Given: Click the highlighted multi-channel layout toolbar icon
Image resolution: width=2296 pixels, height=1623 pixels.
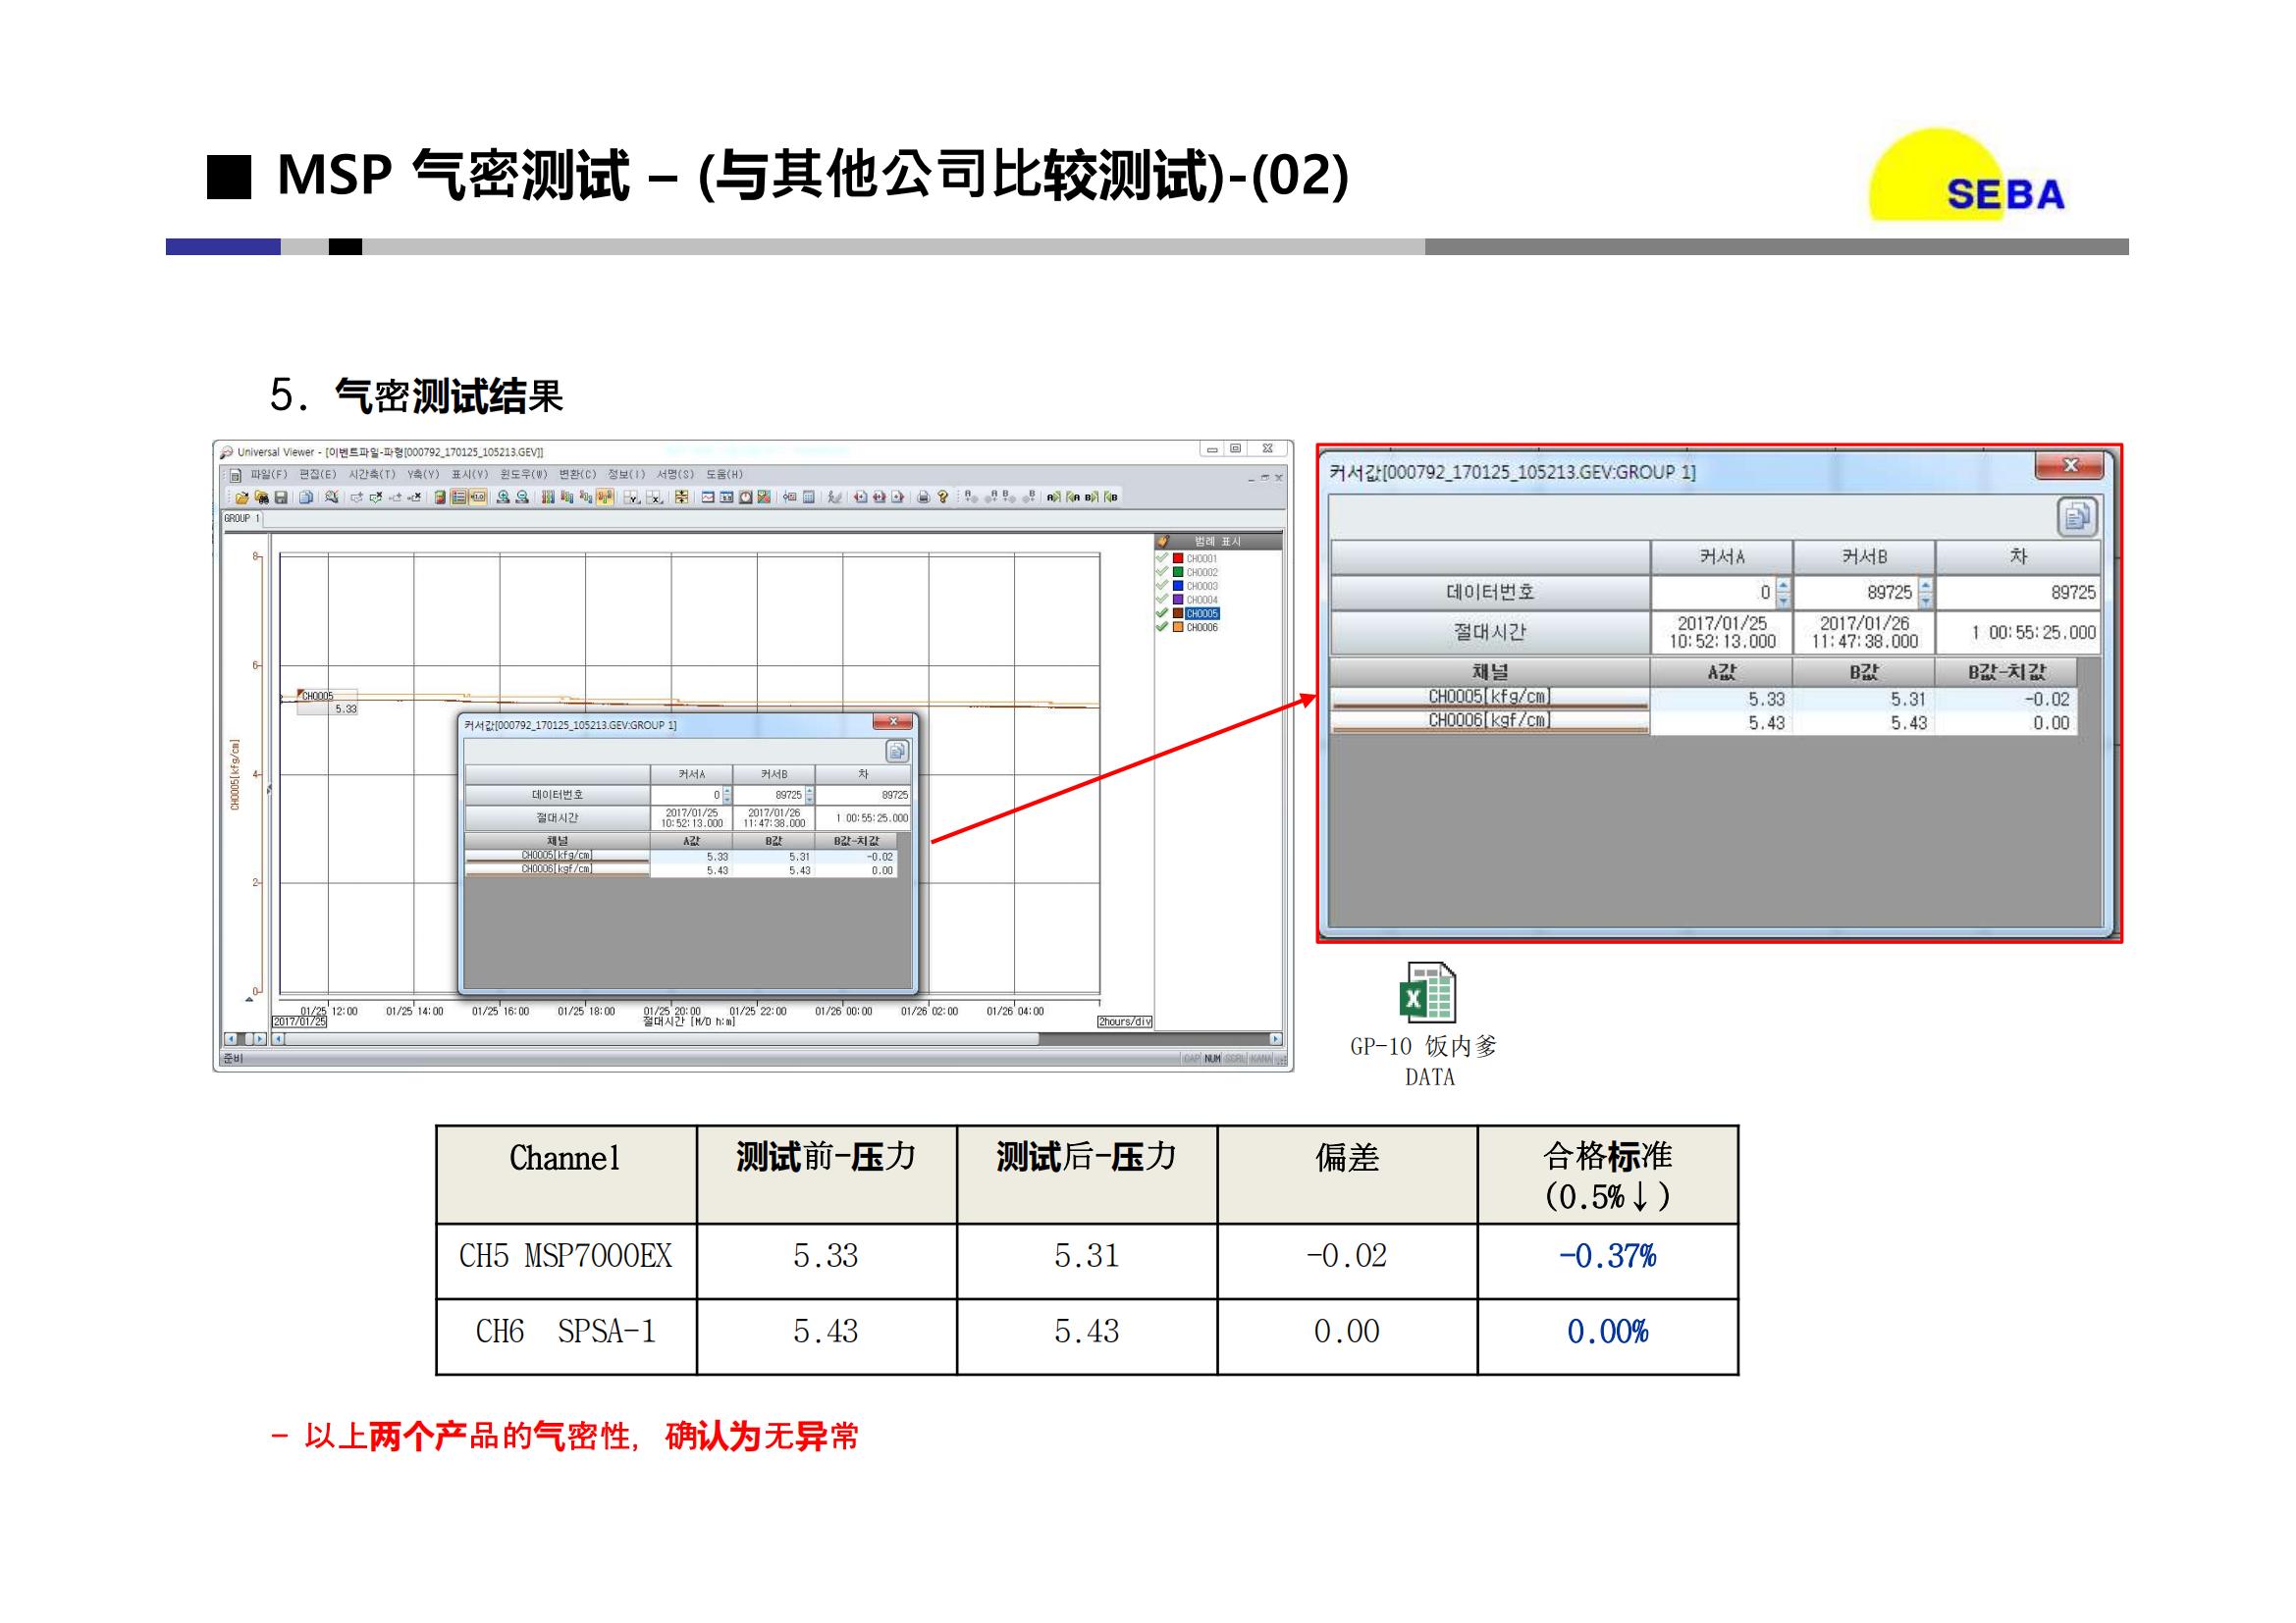Looking at the screenshot, I should coord(604,497).
